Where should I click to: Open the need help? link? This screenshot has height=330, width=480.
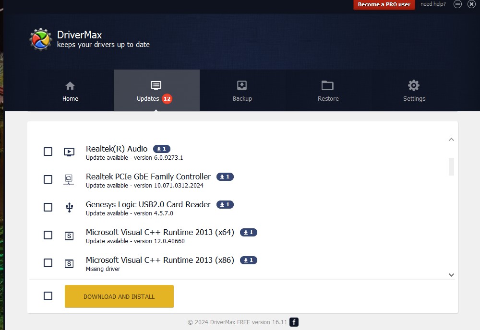tap(433, 4)
